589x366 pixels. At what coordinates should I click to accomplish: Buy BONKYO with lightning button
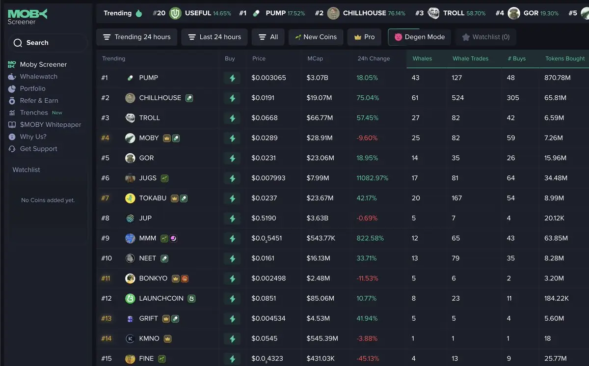[232, 279]
